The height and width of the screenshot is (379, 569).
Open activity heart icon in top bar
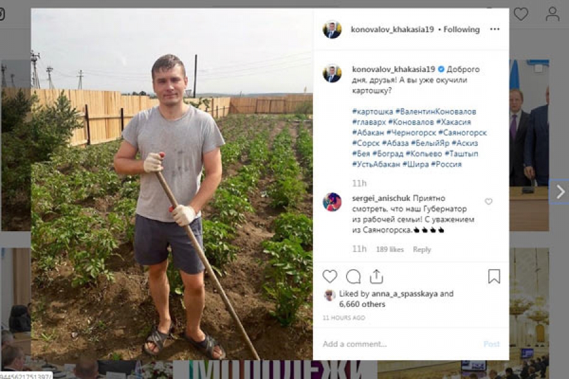[521, 14]
